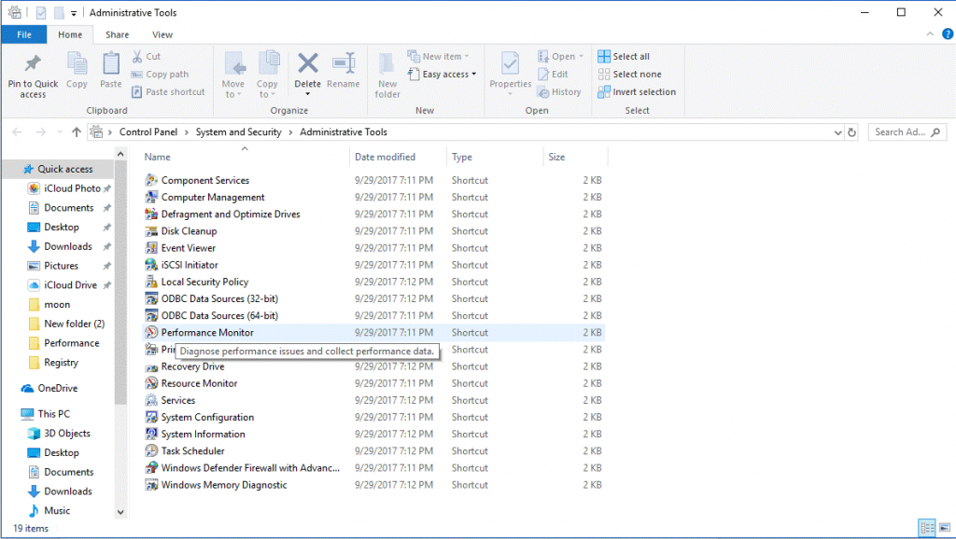
Task: Collapse the ribbon with the chevron
Action: (x=930, y=35)
